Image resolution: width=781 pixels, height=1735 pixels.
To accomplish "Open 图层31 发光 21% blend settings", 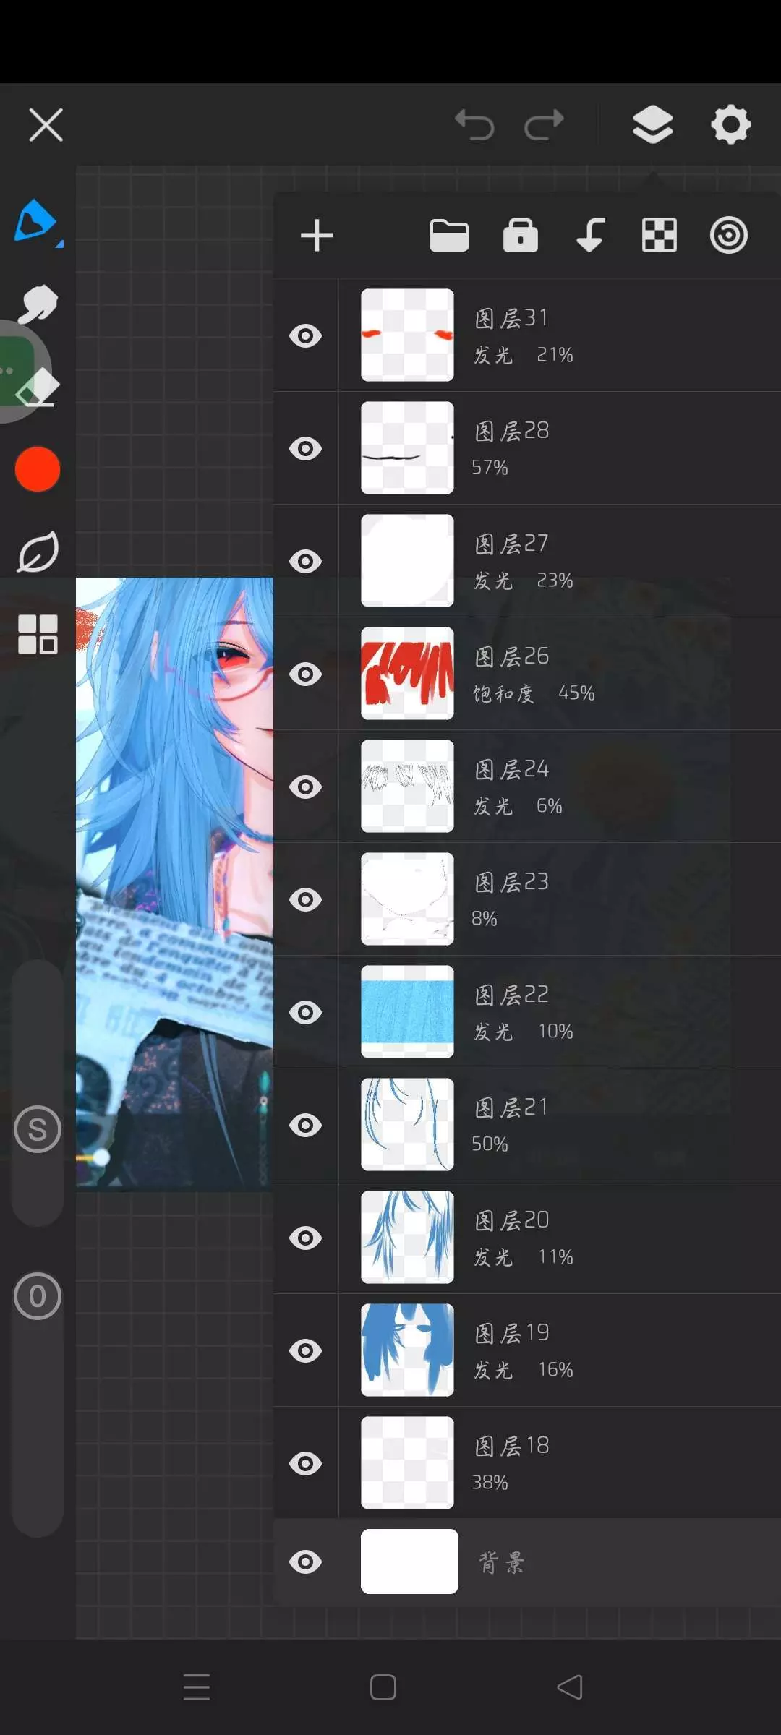I will (x=523, y=355).
